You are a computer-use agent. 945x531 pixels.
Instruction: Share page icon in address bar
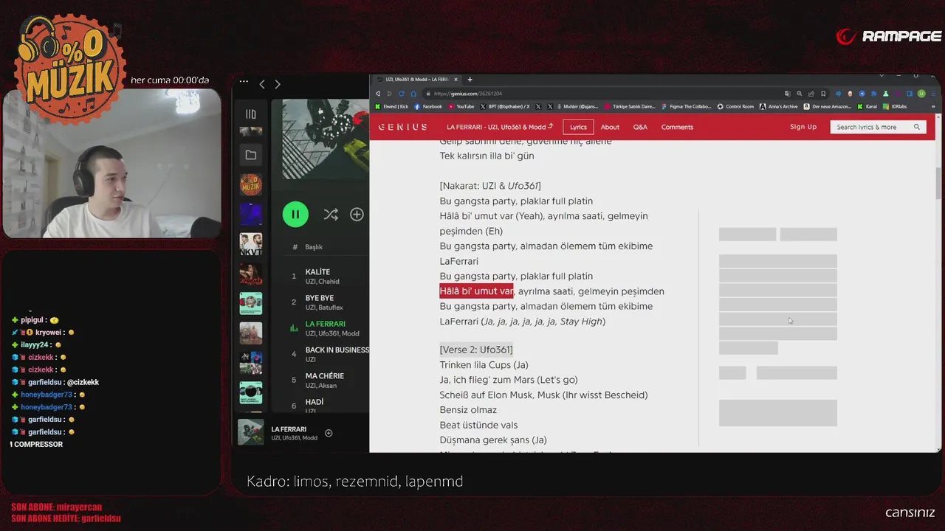(811, 94)
